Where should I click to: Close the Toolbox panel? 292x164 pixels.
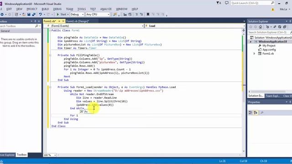pos(39,21)
